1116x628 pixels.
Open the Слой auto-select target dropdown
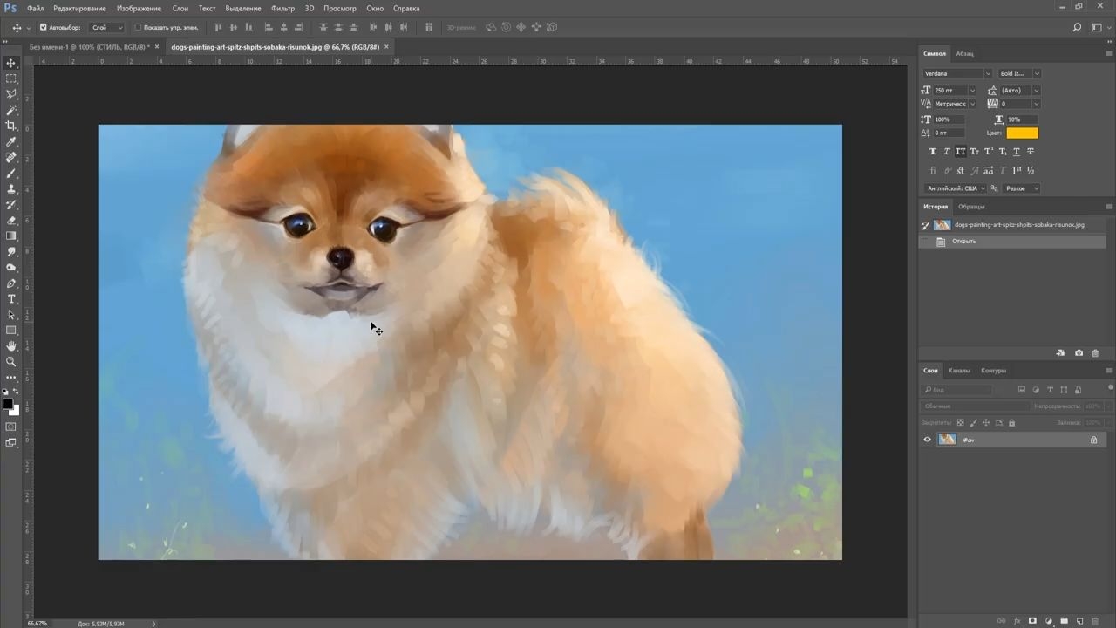click(x=107, y=27)
